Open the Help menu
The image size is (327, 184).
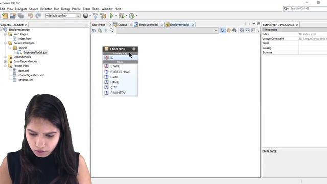coord(118,9)
